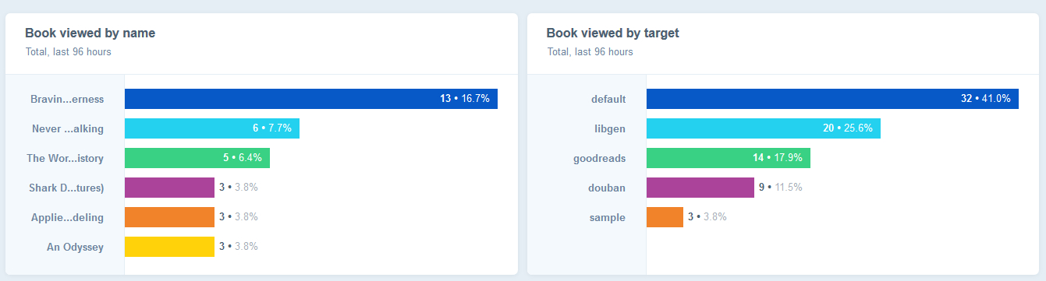Click the blue default target bar
The height and width of the screenshot is (281, 1046).
[832, 99]
